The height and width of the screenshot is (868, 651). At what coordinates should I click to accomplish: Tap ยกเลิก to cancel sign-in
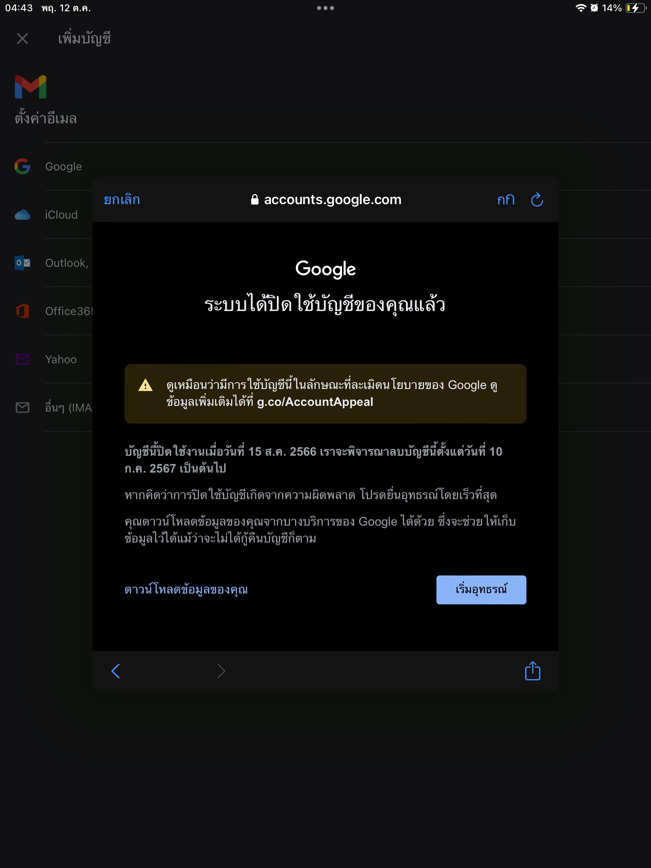pos(122,200)
